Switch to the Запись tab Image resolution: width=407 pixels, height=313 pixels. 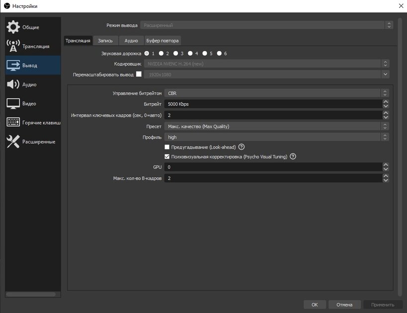(x=105, y=40)
